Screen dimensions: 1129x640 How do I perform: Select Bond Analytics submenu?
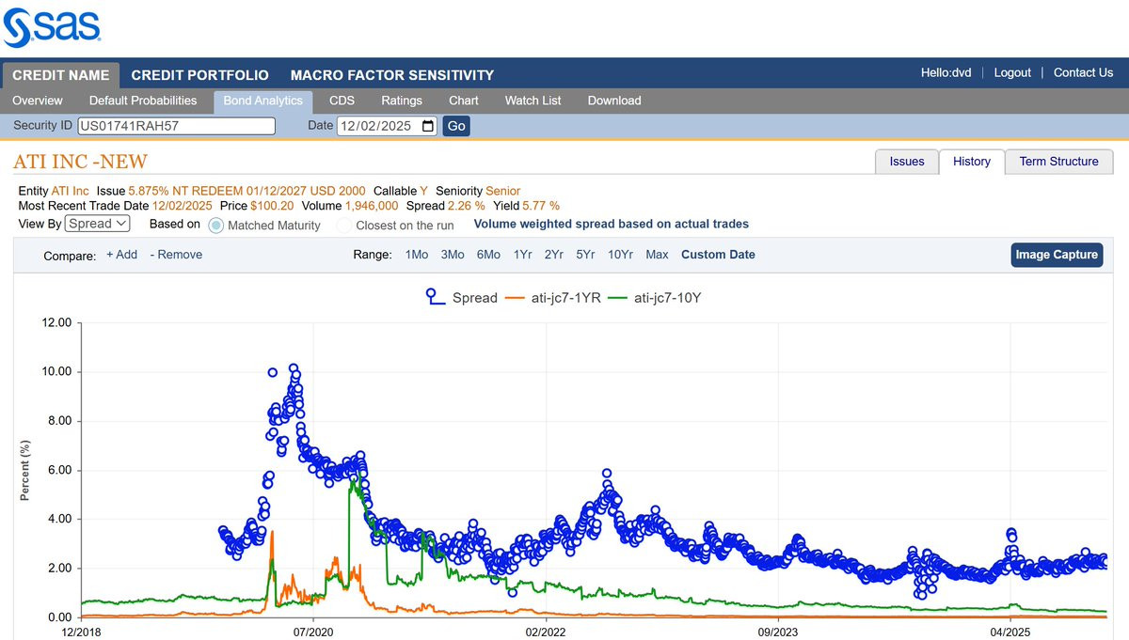pyautogui.click(x=263, y=101)
